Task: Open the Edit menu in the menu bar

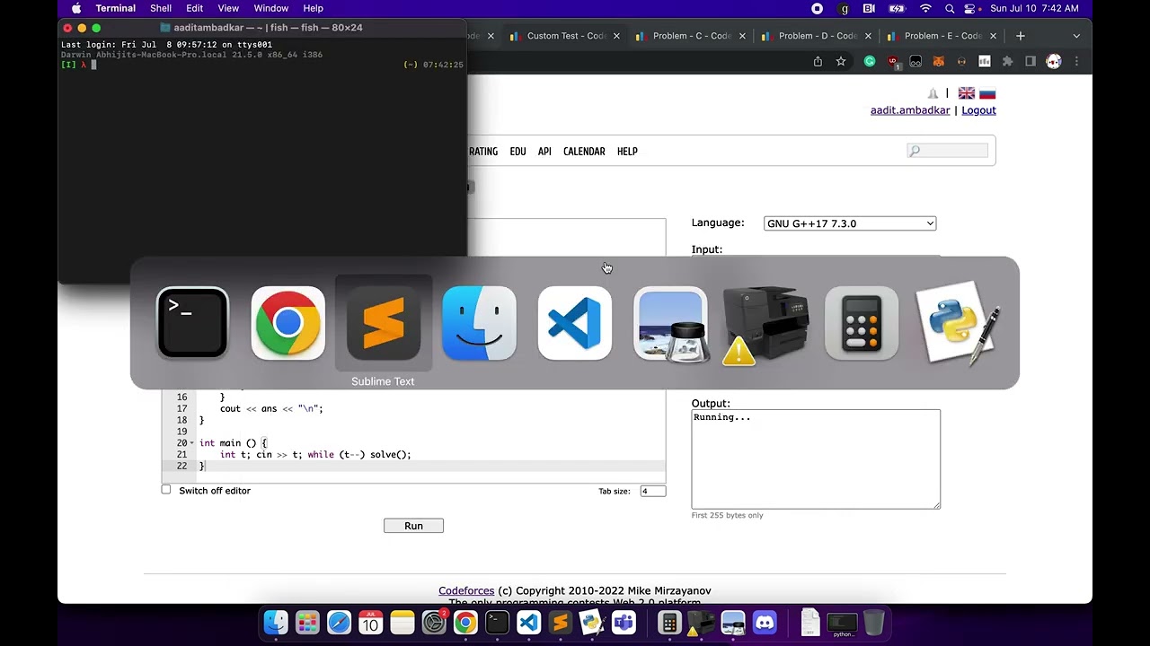Action: (x=195, y=8)
